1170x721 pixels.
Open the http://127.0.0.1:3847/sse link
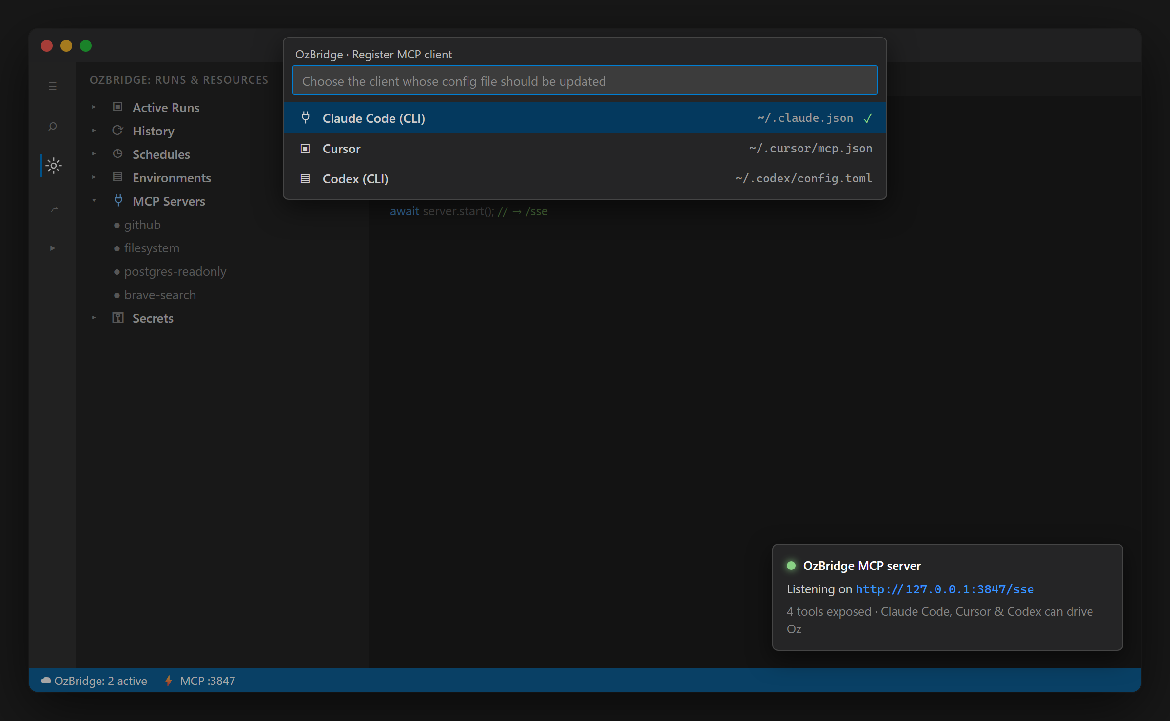pyautogui.click(x=945, y=589)
